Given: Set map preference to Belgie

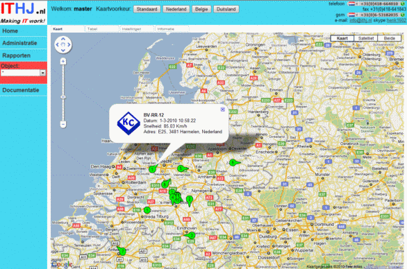Looking at the screenshot, I should coord(201,9).
